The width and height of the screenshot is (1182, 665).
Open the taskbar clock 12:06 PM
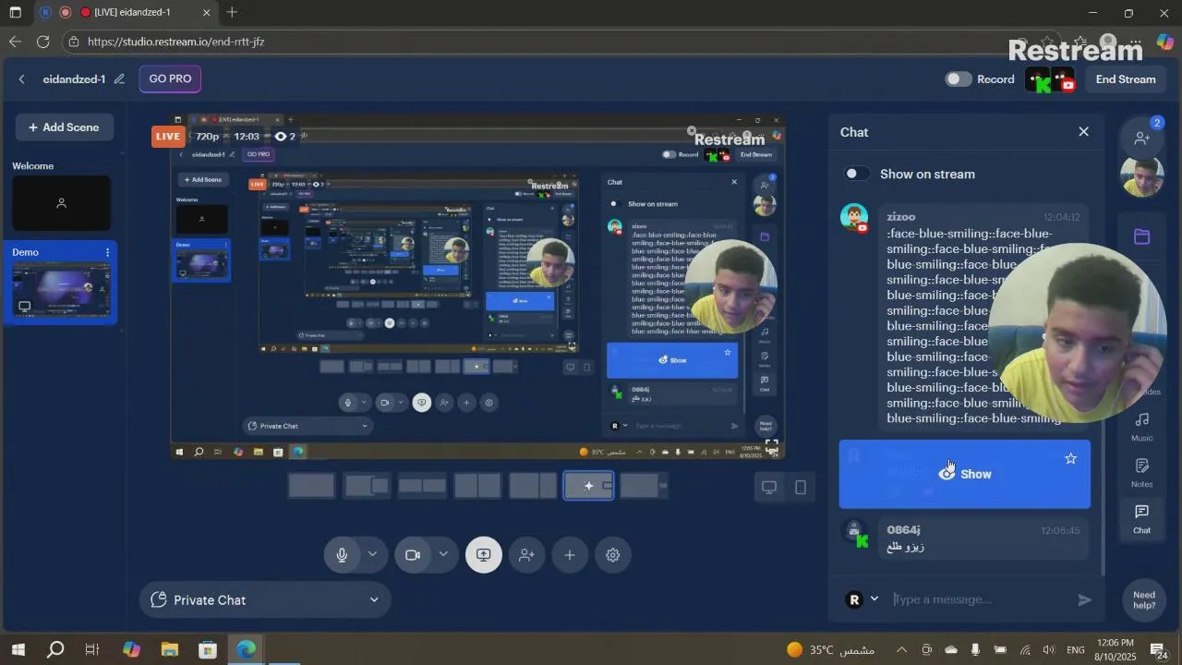[x=1116, y=649]
